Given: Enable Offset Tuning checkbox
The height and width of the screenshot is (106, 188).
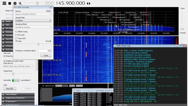Looking at the screenshot, I should coord(16,32).
